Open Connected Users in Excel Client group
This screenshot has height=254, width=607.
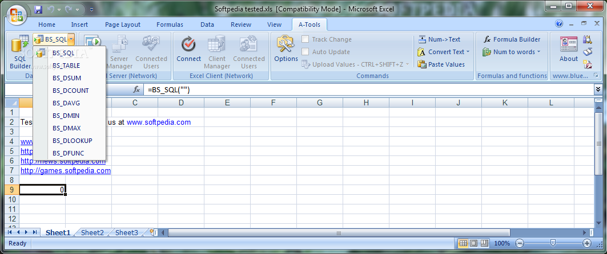pyautogui.click(x=249, y=52)
